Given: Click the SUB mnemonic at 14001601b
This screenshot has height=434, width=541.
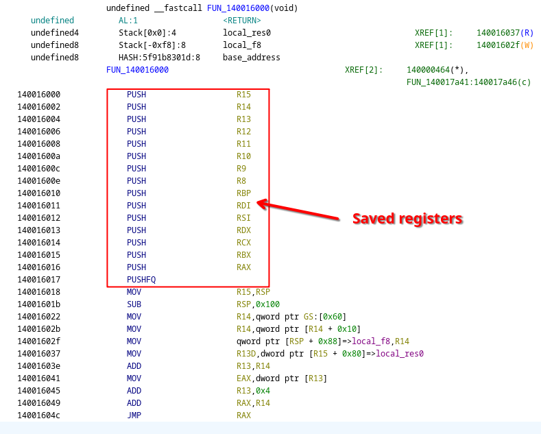Looking at the screenshot, I should (134, 304).
